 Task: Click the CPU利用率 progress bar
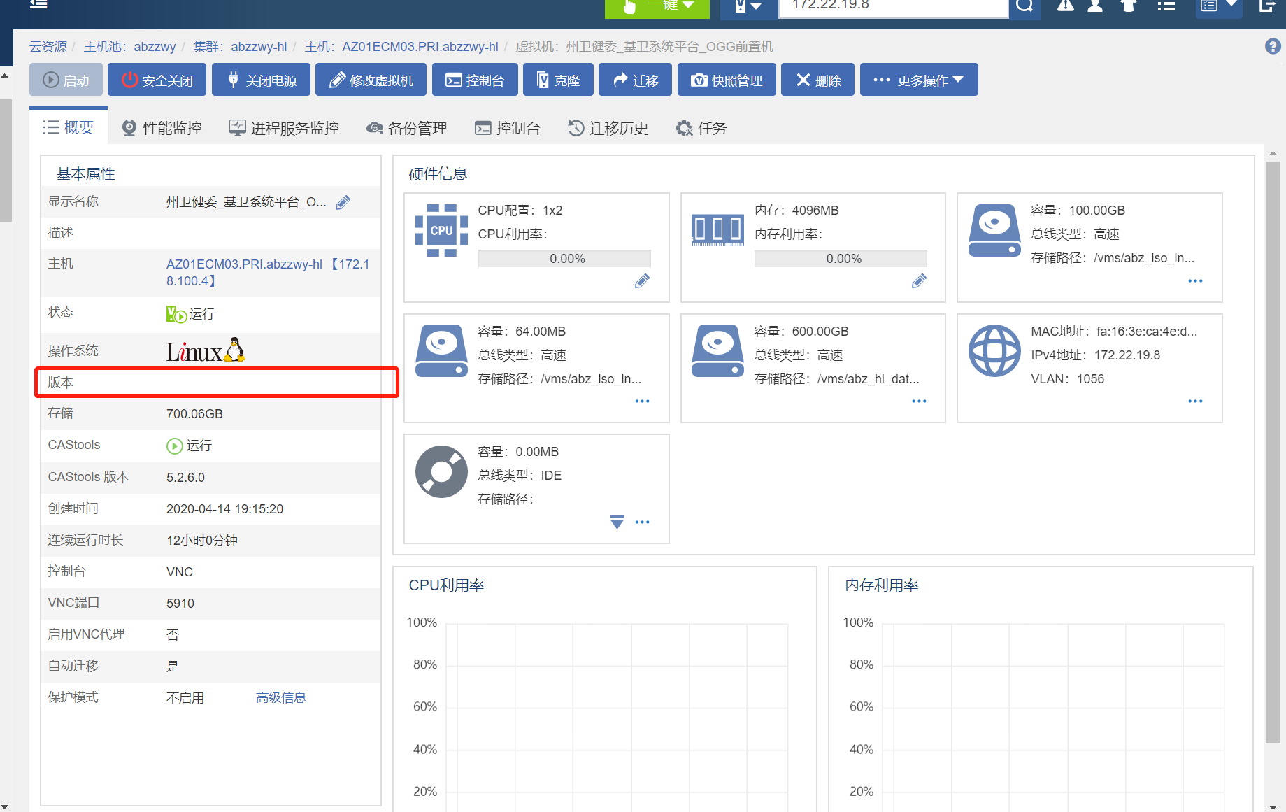coord(564,259)
